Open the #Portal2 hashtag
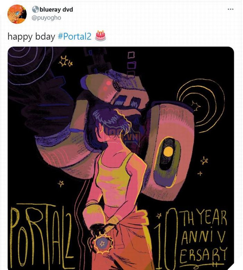The height and width of the screenshot is (270, 243). 74,36
